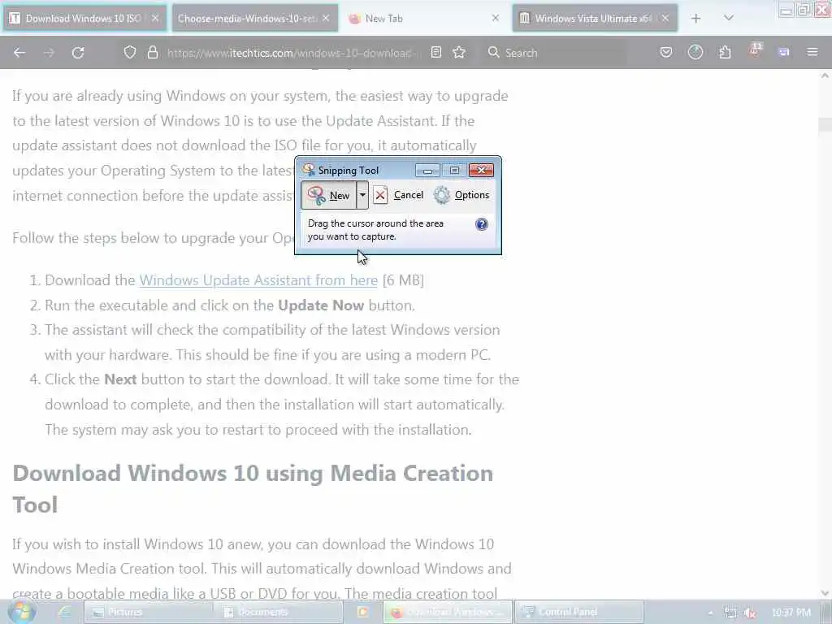Reload the page with the refresh icon
The image size is (832, 624).
pos(78,53)
